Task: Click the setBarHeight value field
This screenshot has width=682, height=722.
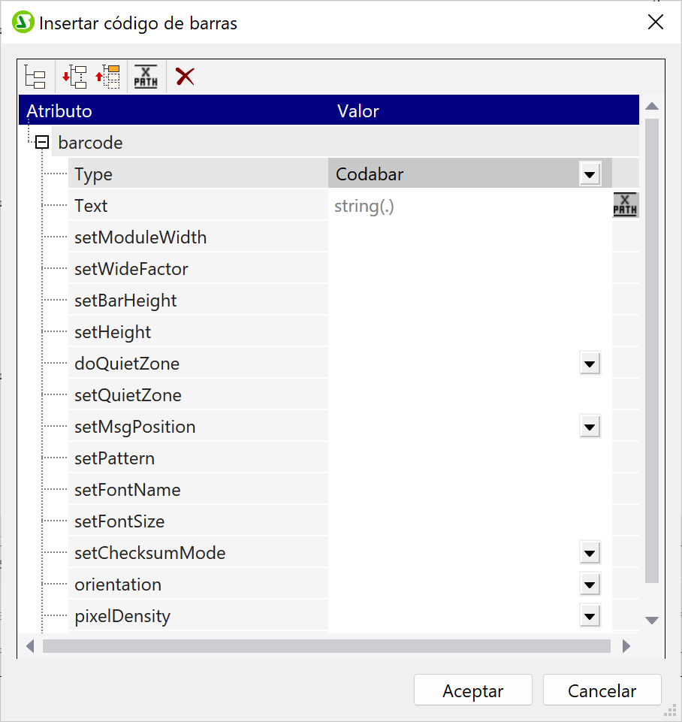Action: [x=470, y=301]
